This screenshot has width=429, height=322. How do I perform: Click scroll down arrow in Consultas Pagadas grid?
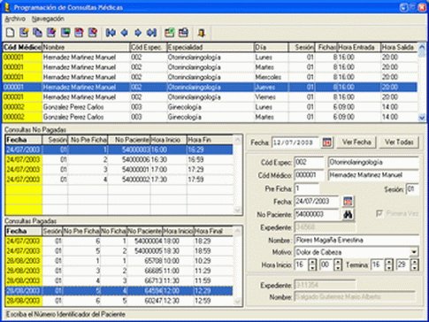coord(237,302)
